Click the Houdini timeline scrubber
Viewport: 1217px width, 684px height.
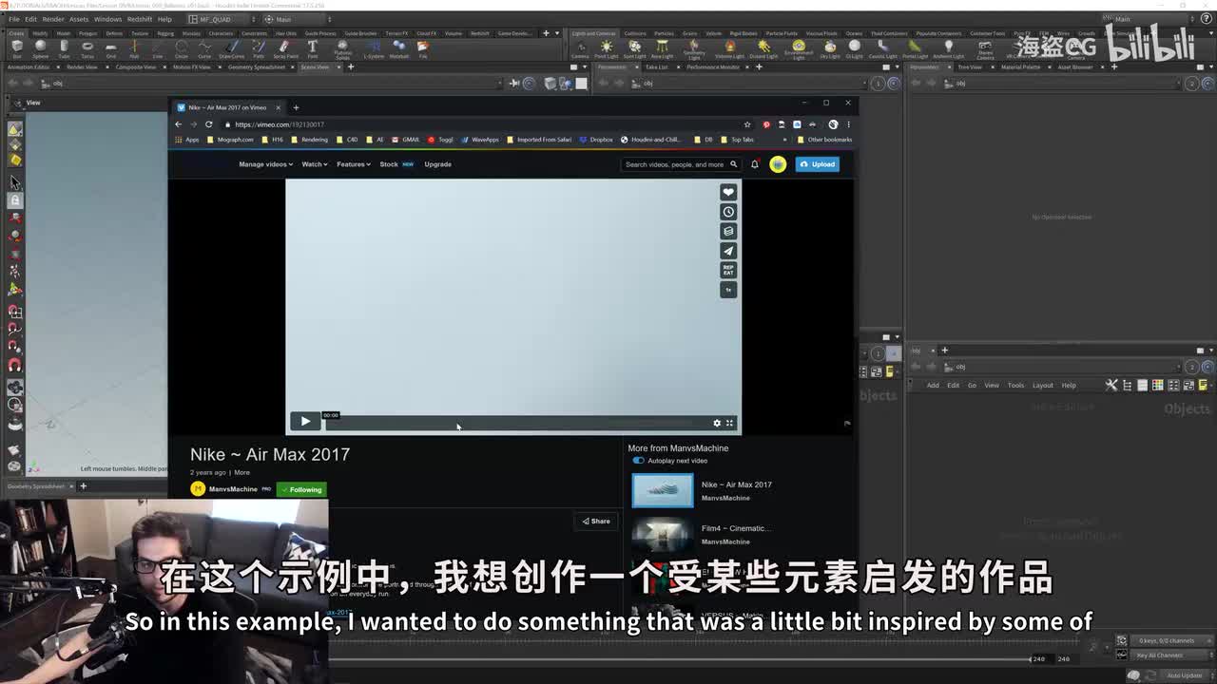click(680, 658)
